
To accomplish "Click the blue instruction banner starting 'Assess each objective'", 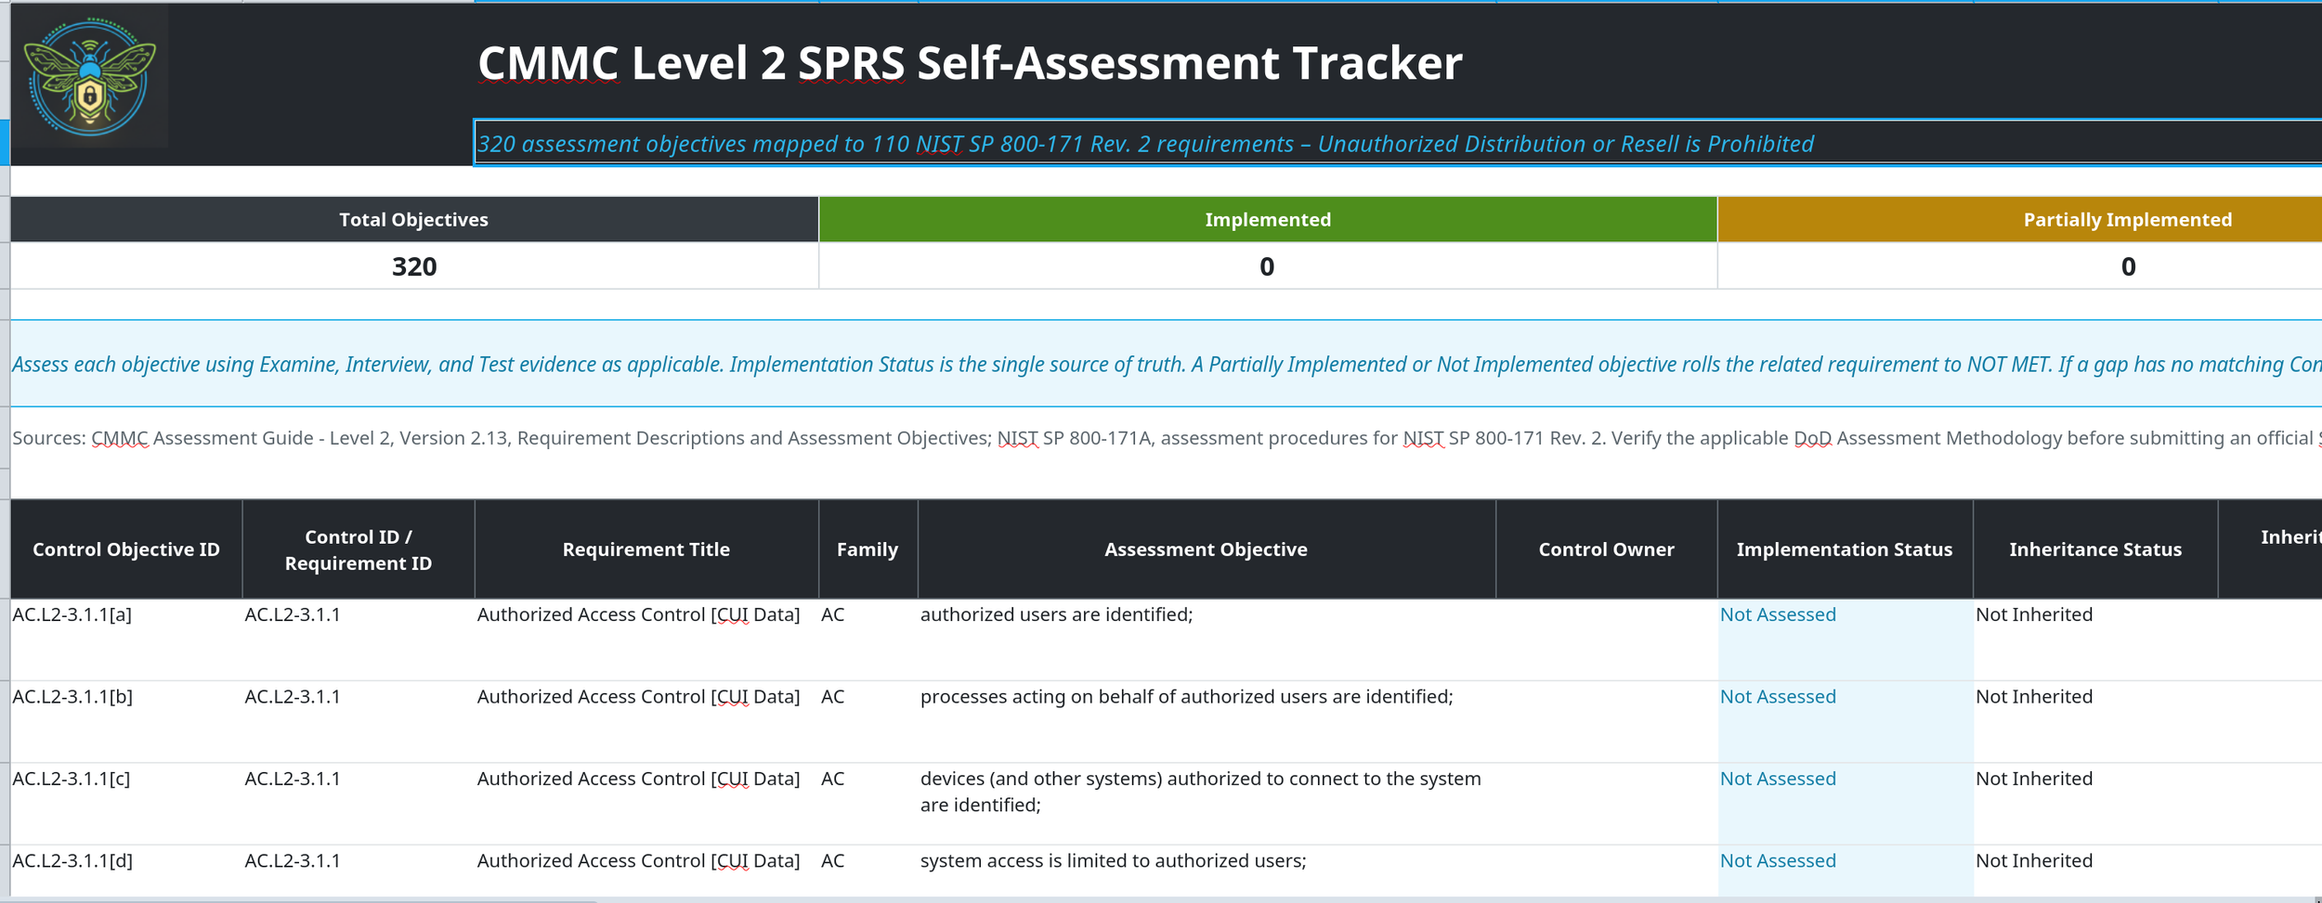I will click(x=1166, y=364).
